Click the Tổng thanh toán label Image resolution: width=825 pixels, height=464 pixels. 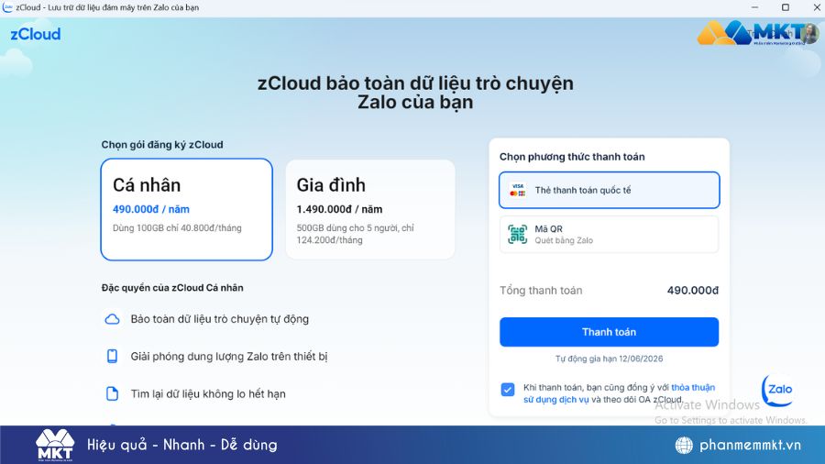tap(541, 291)
